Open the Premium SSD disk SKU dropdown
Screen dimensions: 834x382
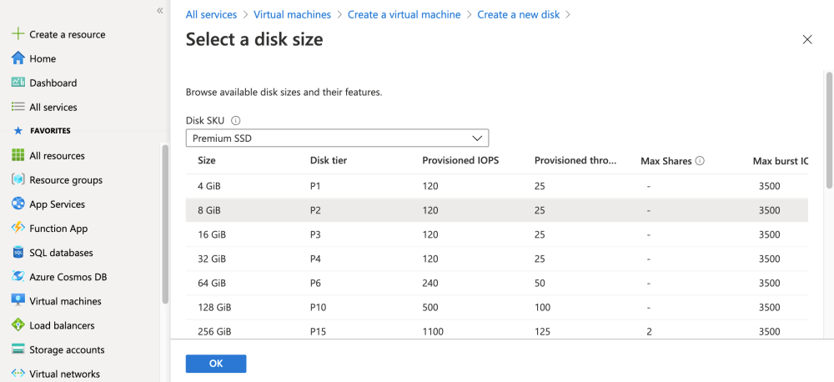click(x=337, y=138)
